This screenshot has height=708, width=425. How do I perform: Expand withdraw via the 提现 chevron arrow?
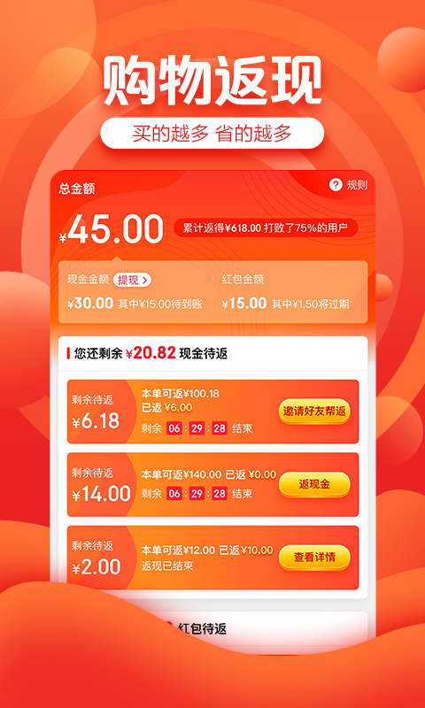(144, 280)
